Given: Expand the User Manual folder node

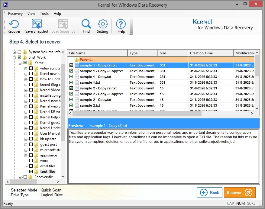Looking at the screenshot, I should [26, 134].
